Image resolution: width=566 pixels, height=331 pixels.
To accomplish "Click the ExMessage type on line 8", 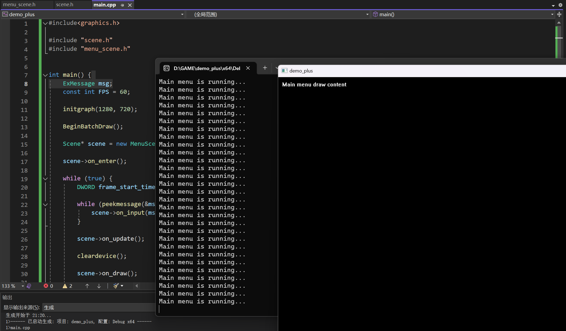I will [79, 83].
